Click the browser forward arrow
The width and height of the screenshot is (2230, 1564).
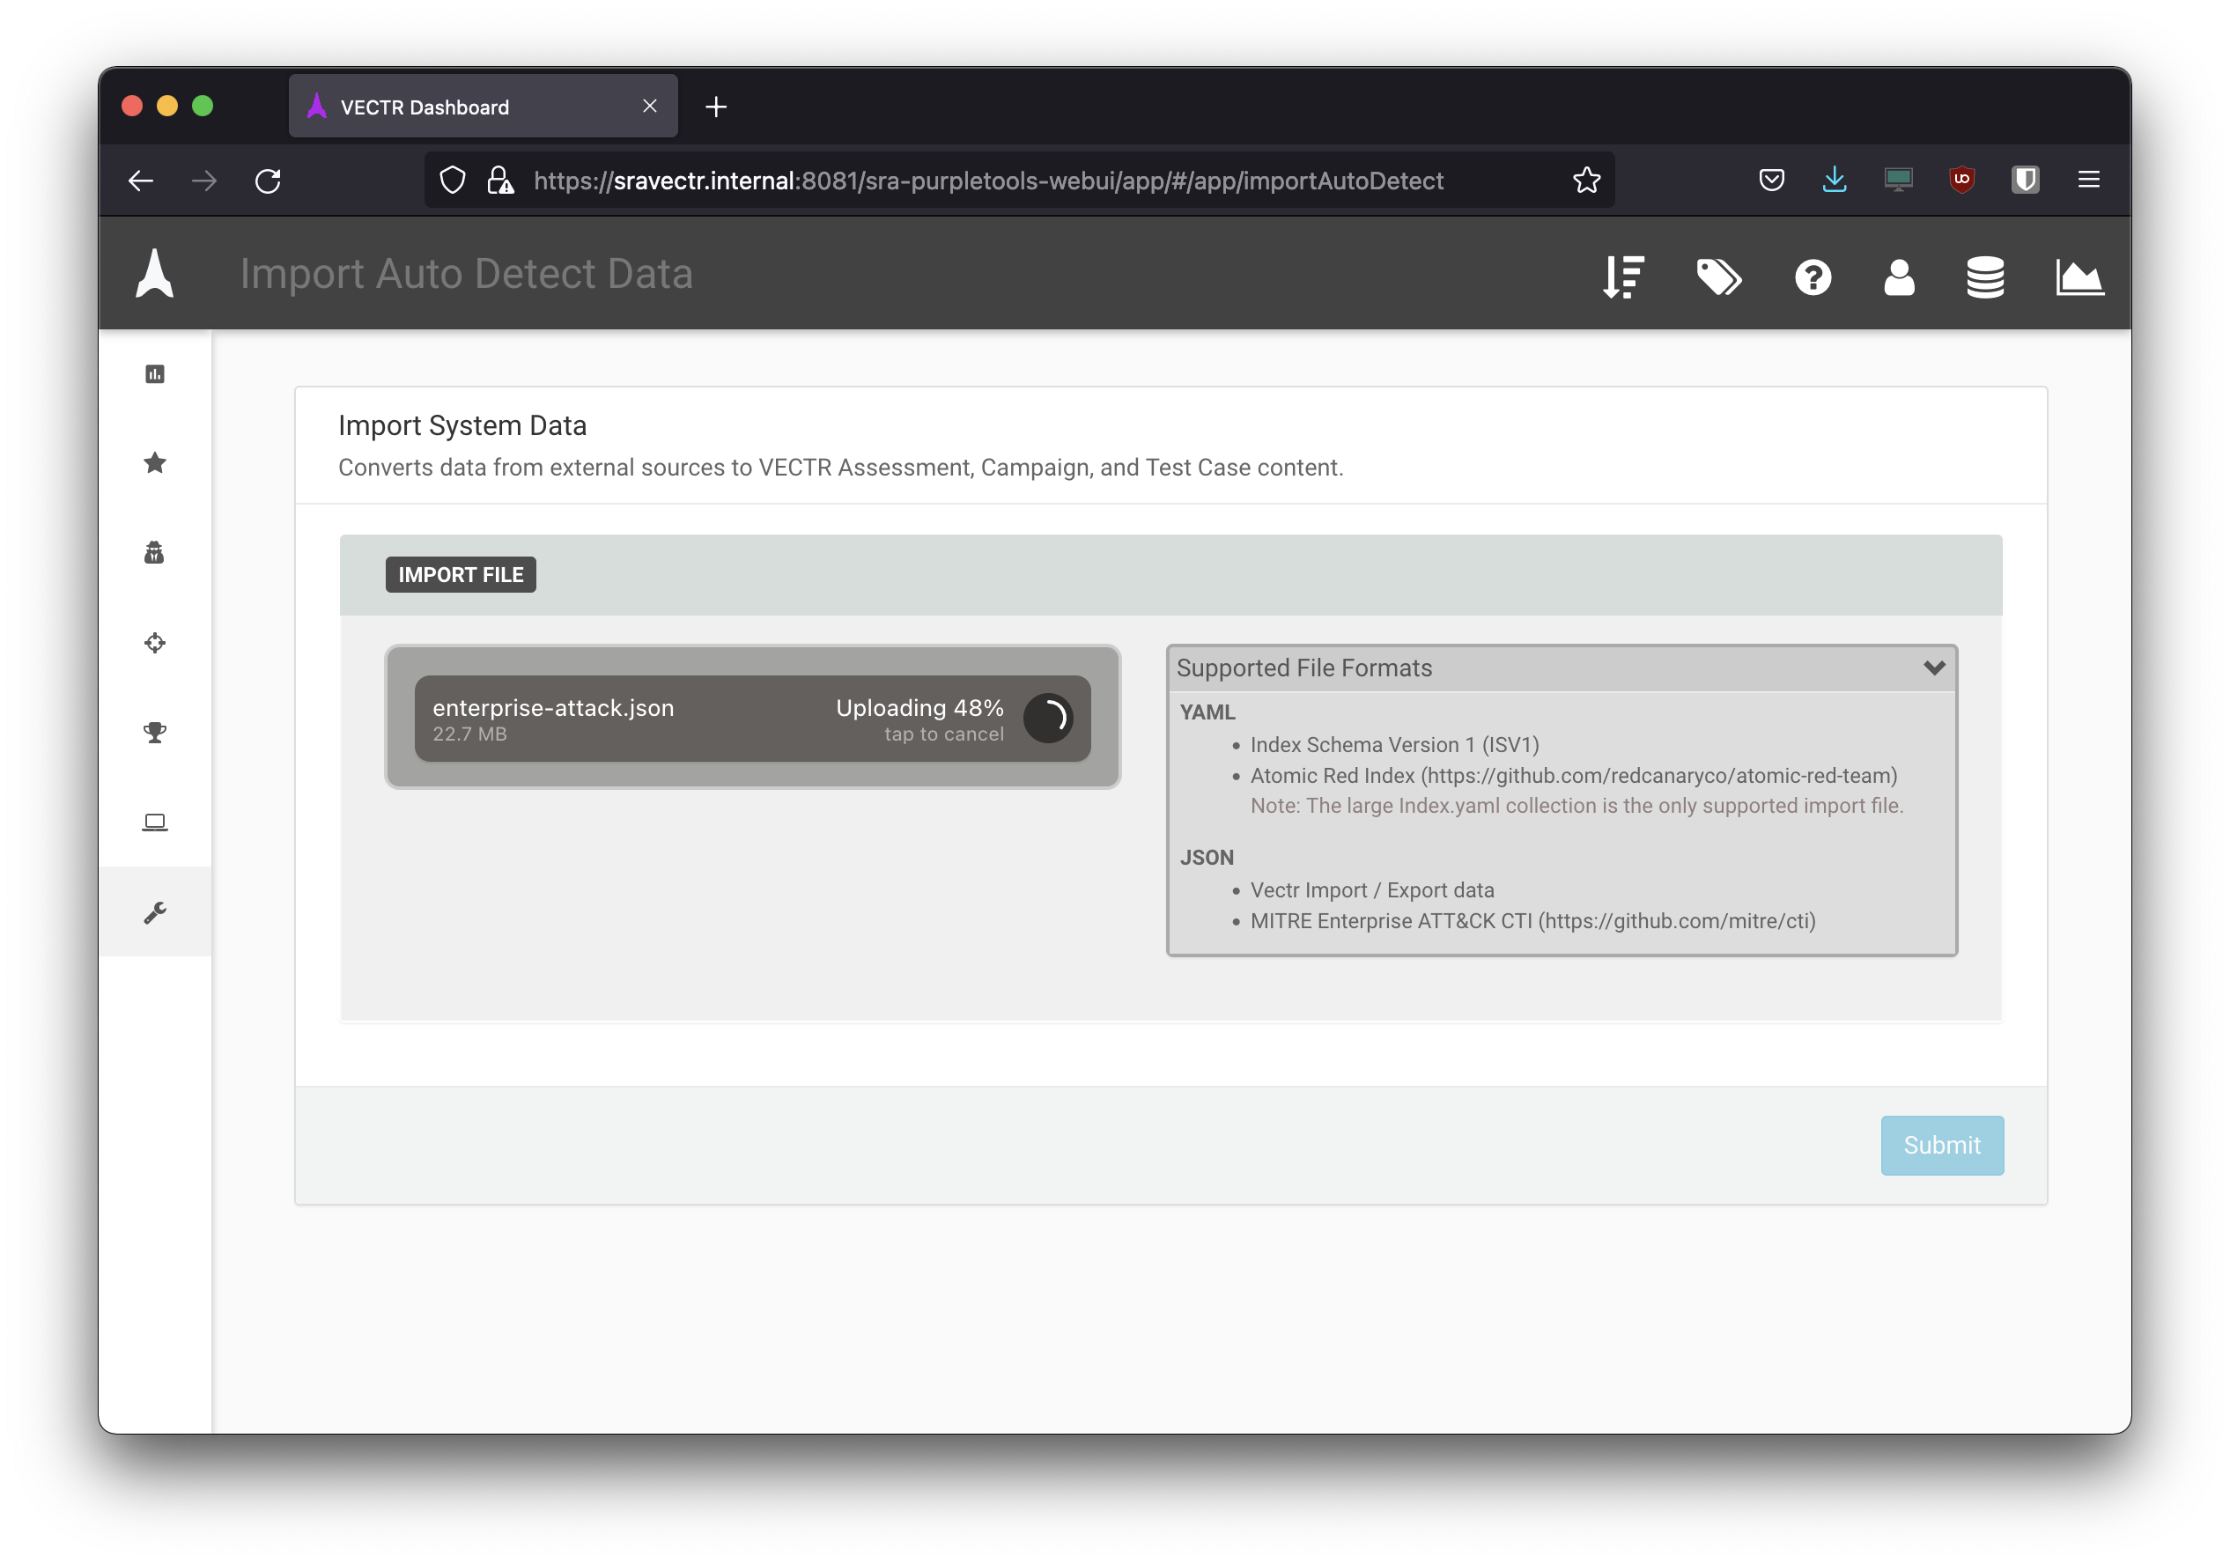click(x=204, y=181)
